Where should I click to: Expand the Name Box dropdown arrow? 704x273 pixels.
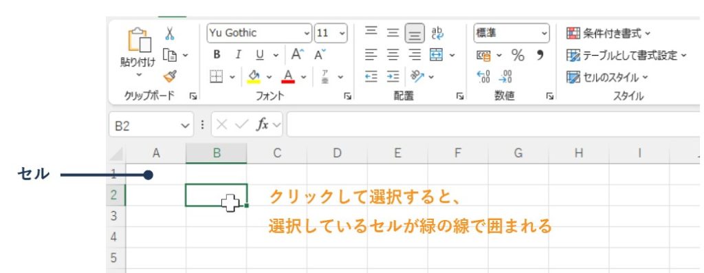(x=186, y=126)
